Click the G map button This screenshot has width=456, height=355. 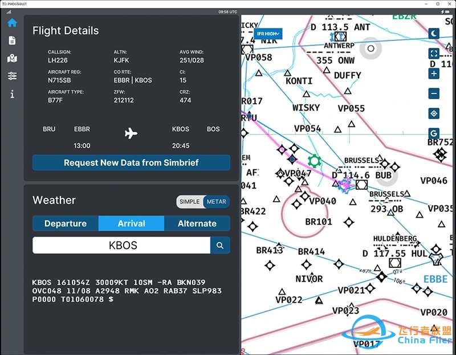tap(434, 133)
